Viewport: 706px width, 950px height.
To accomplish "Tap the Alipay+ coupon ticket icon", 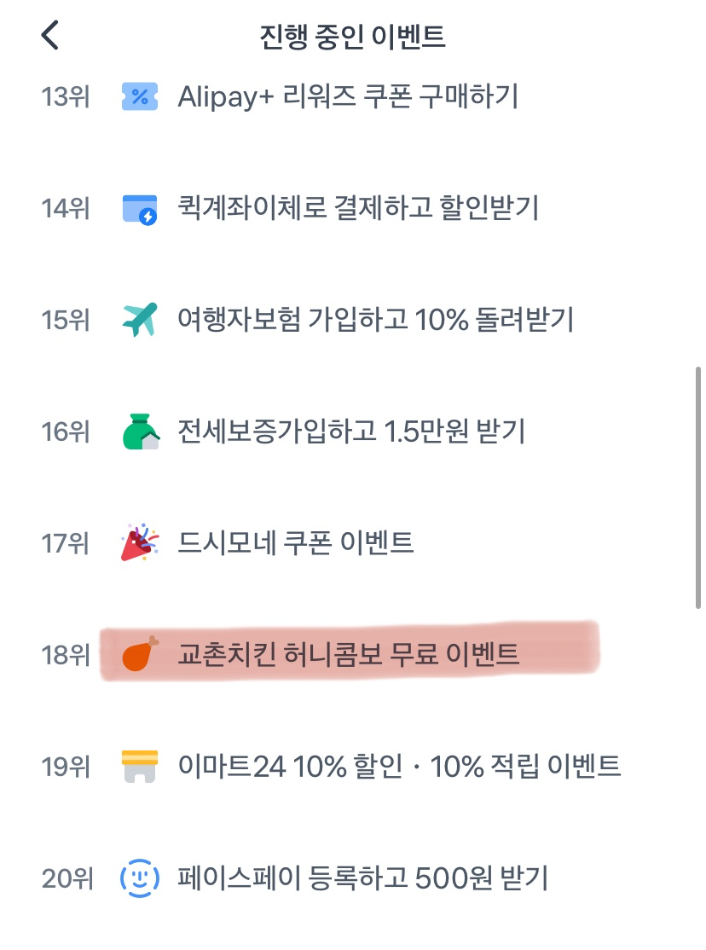I will click(x=140, y=96).
